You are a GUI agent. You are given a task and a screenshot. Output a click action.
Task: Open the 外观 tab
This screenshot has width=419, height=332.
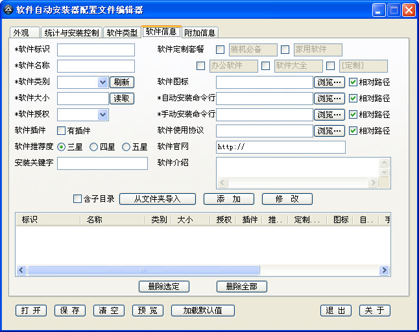(25, 33)
